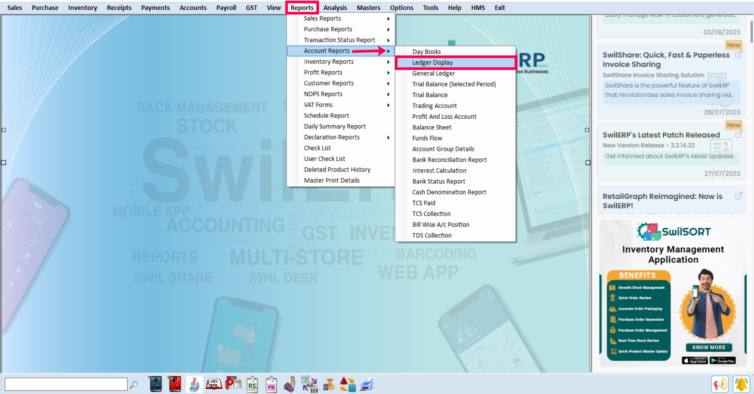The height and width of the screenshot is (394, 754).
Task: Open the HMS menu
Action: click(478, 7)
